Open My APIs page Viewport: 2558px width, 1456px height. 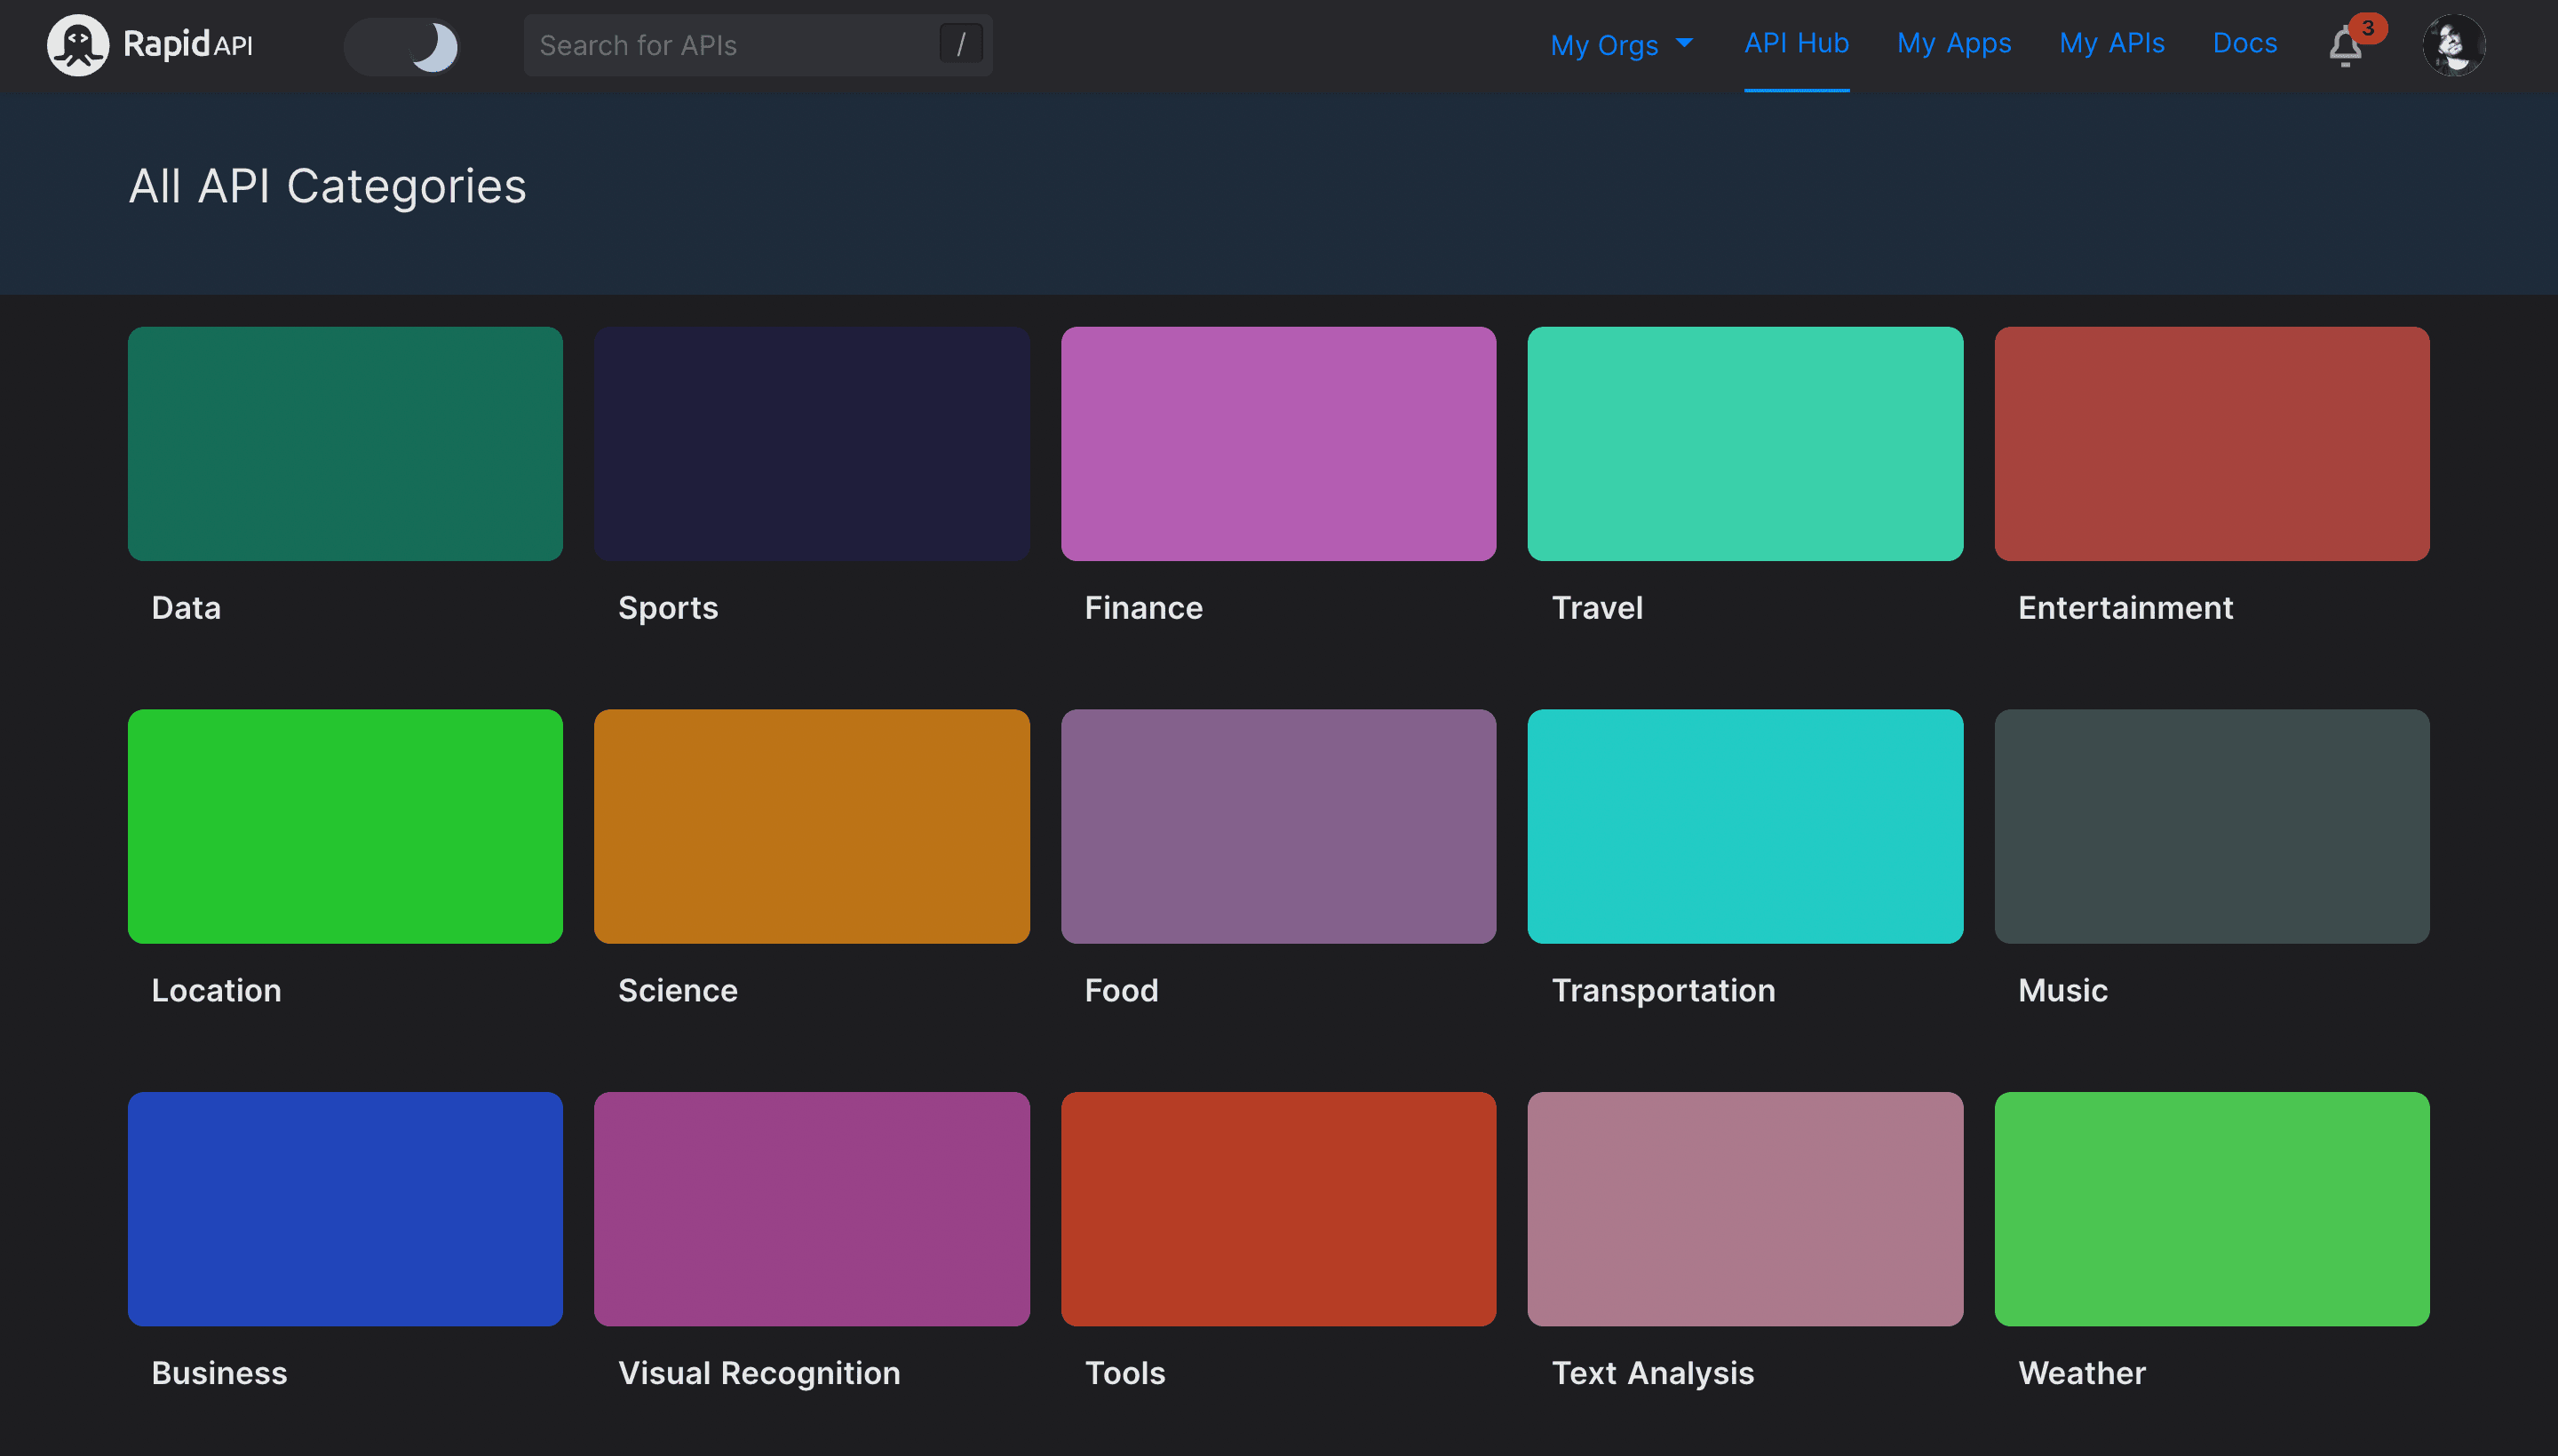[2111, 43]
